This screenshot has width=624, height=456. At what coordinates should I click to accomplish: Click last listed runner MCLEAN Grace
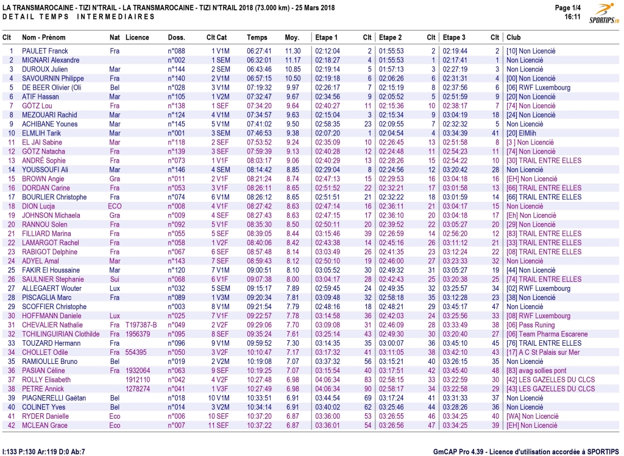(x=44, y=426)
